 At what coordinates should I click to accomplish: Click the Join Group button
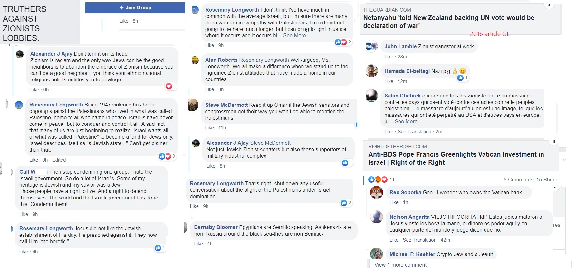coord(135,8)
